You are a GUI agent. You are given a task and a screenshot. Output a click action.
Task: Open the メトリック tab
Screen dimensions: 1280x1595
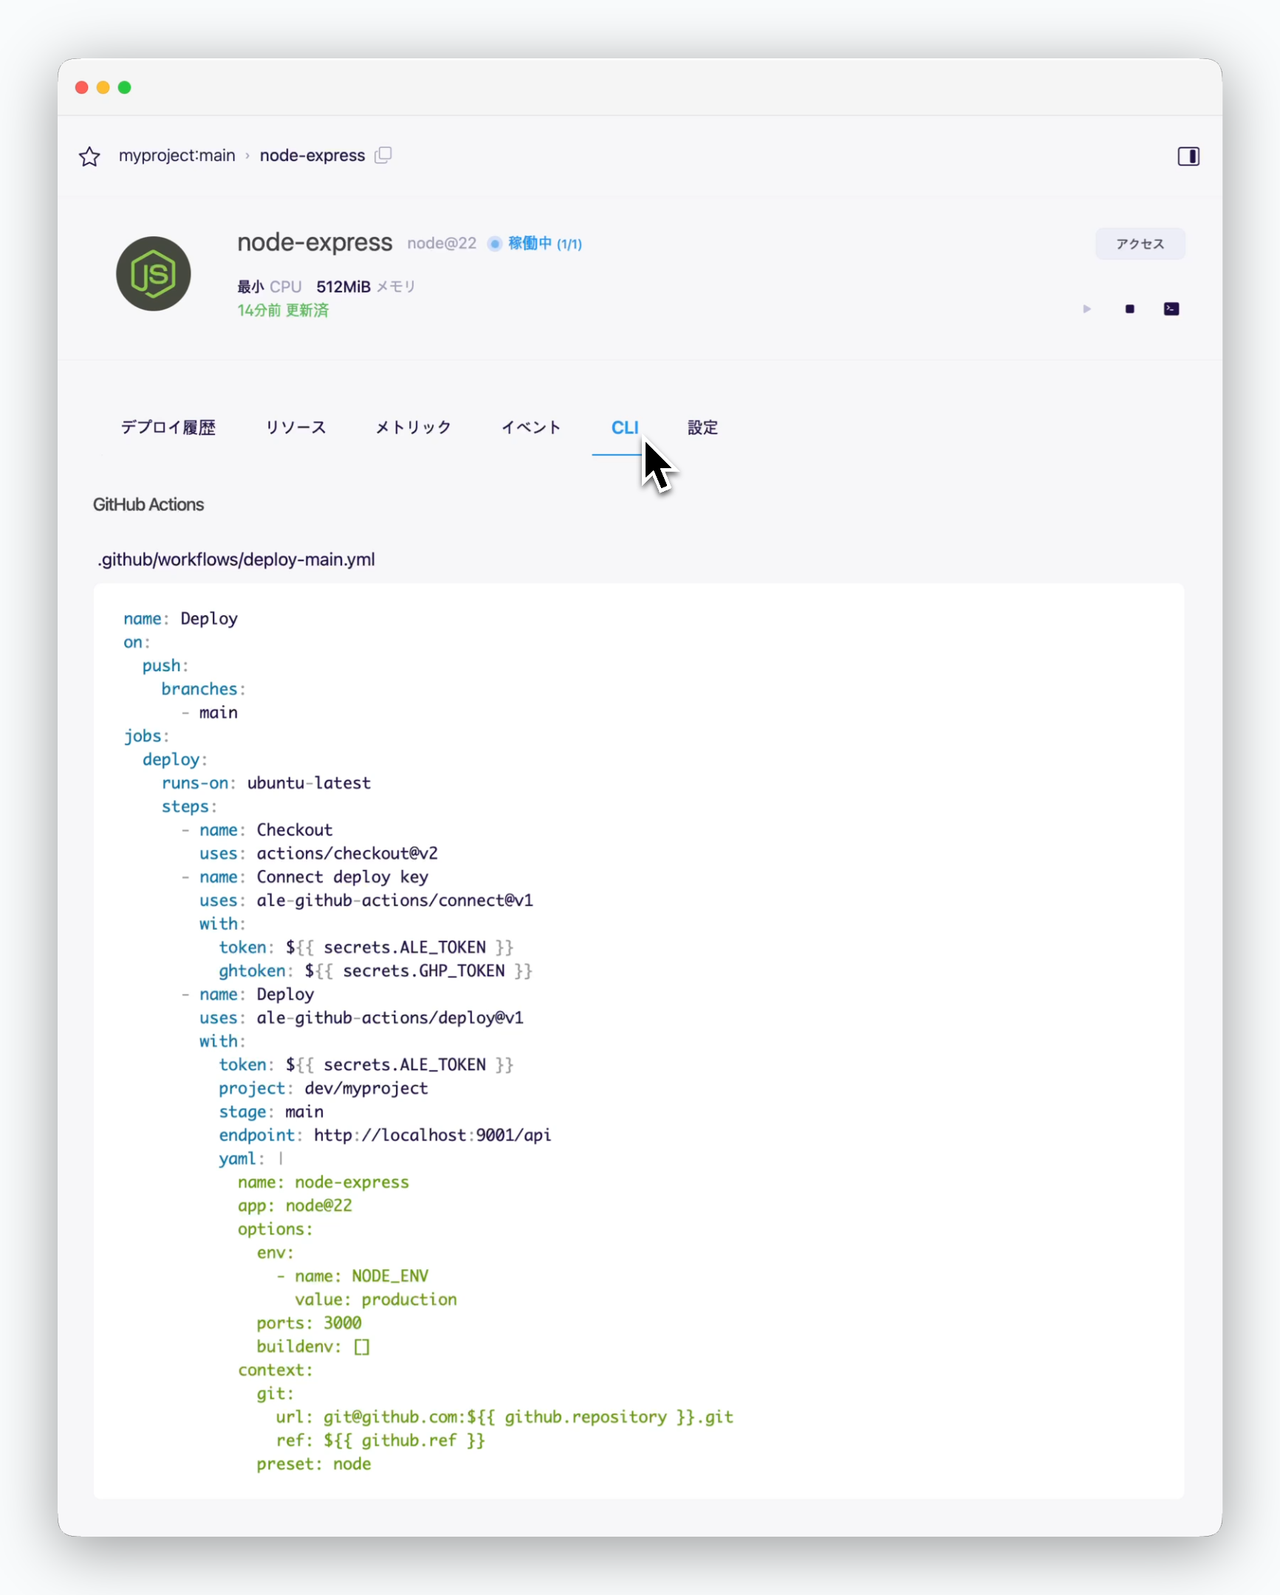tap(413, 428)
